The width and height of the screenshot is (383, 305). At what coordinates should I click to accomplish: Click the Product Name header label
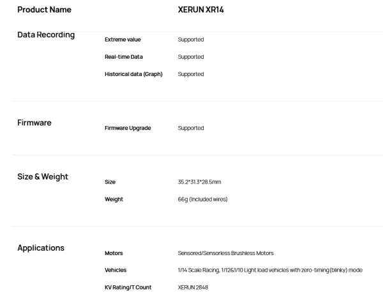[x=45, y=10]
